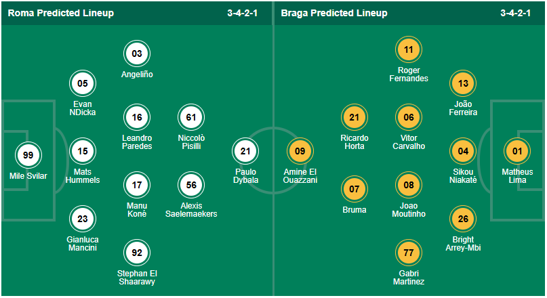
Task: Select Matheus Lima's number 01 badge
Action: [x=518, y=151]
